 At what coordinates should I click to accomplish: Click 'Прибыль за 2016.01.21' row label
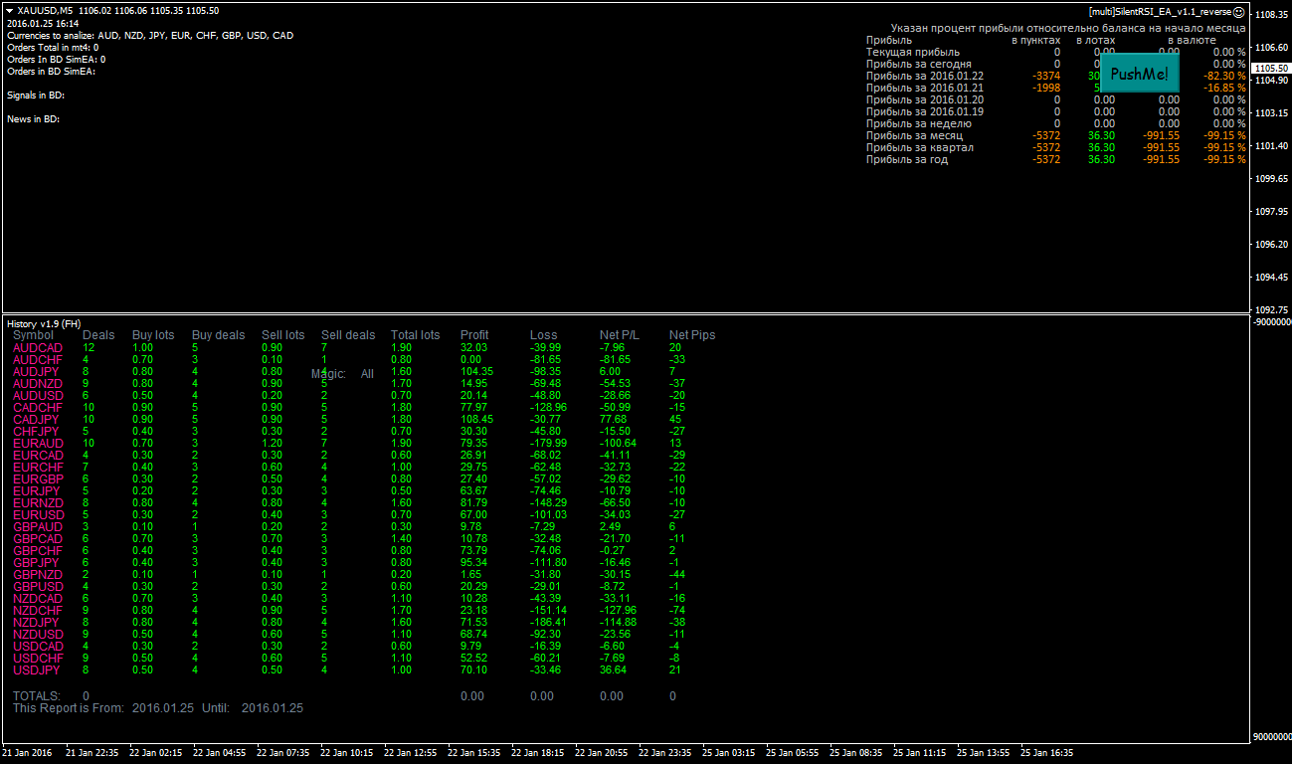pos(925,88)
